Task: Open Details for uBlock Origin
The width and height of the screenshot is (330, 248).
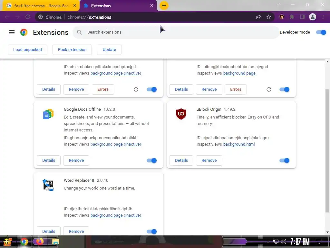Action: coord(181,160)
